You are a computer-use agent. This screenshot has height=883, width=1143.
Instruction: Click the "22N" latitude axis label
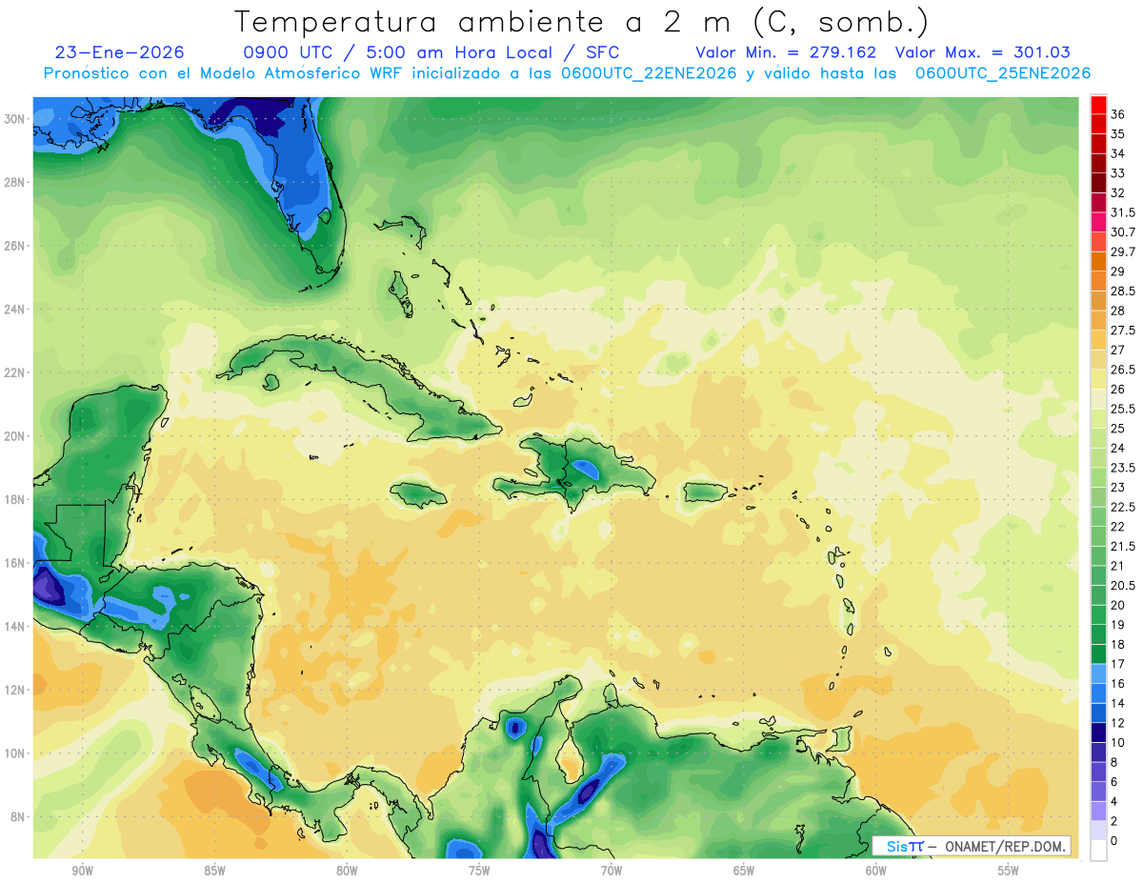click(14, 372)
